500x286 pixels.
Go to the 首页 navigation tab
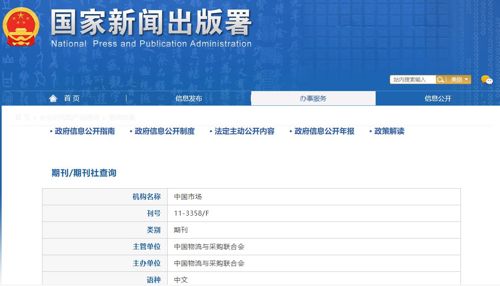[72, 98]
